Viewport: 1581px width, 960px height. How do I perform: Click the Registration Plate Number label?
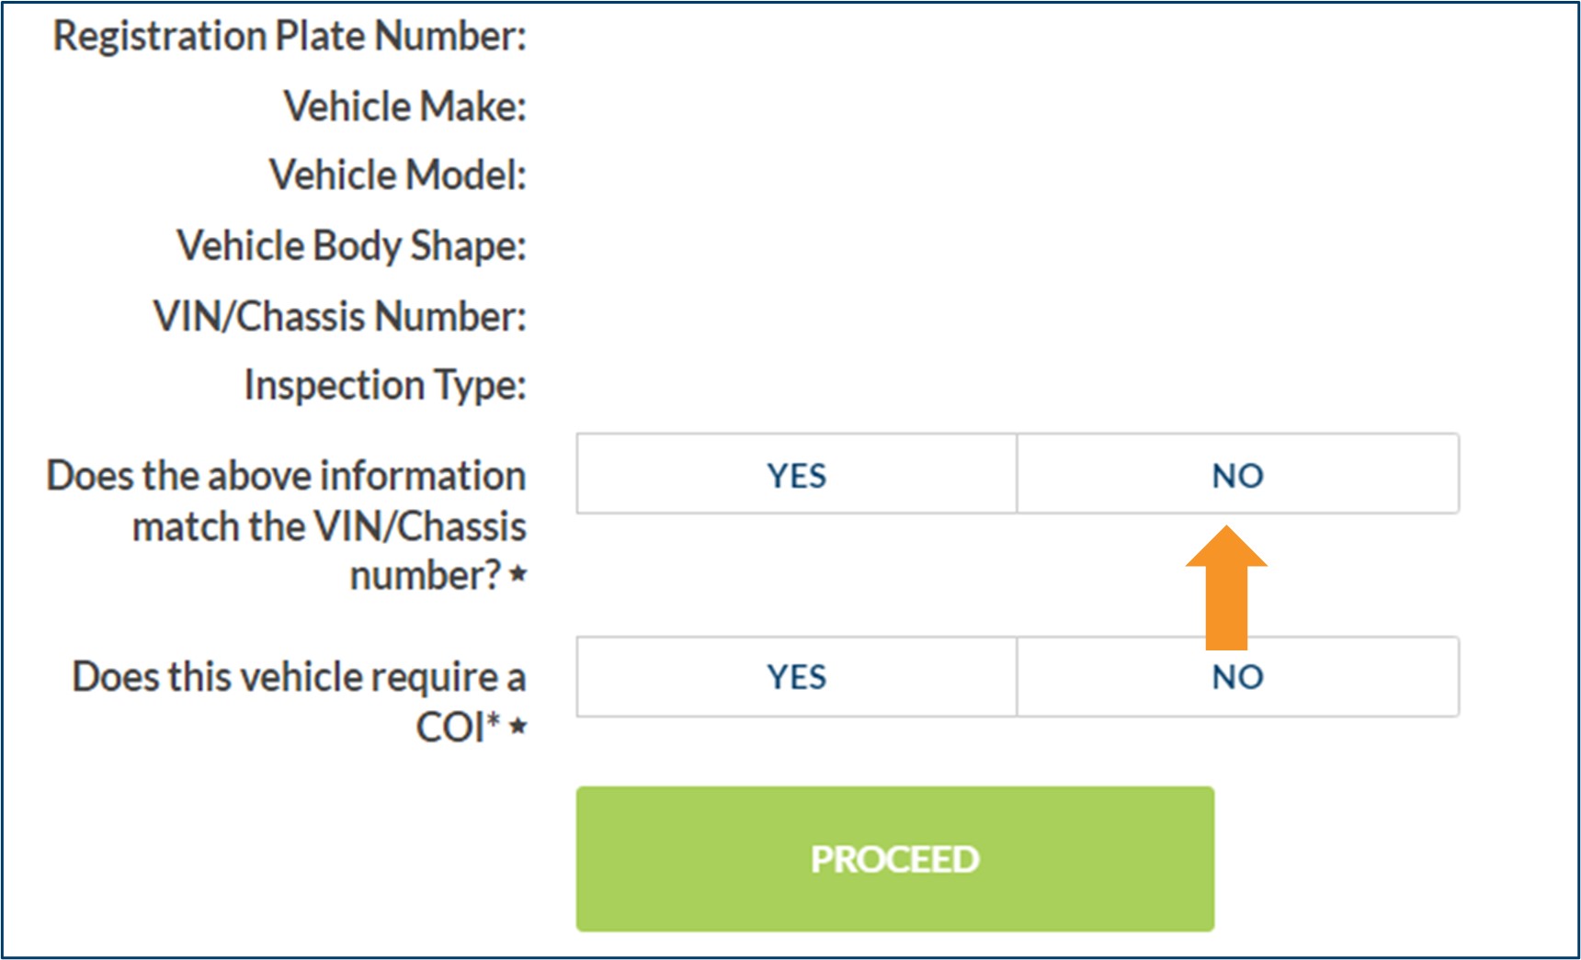[x=290, y=36]
